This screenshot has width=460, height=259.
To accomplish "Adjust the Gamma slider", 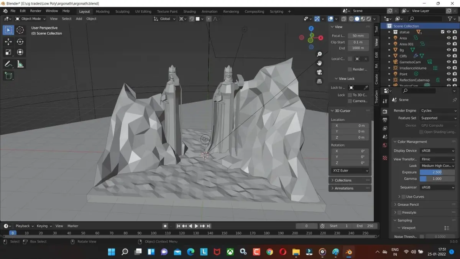I will click(x=437, y=179).
